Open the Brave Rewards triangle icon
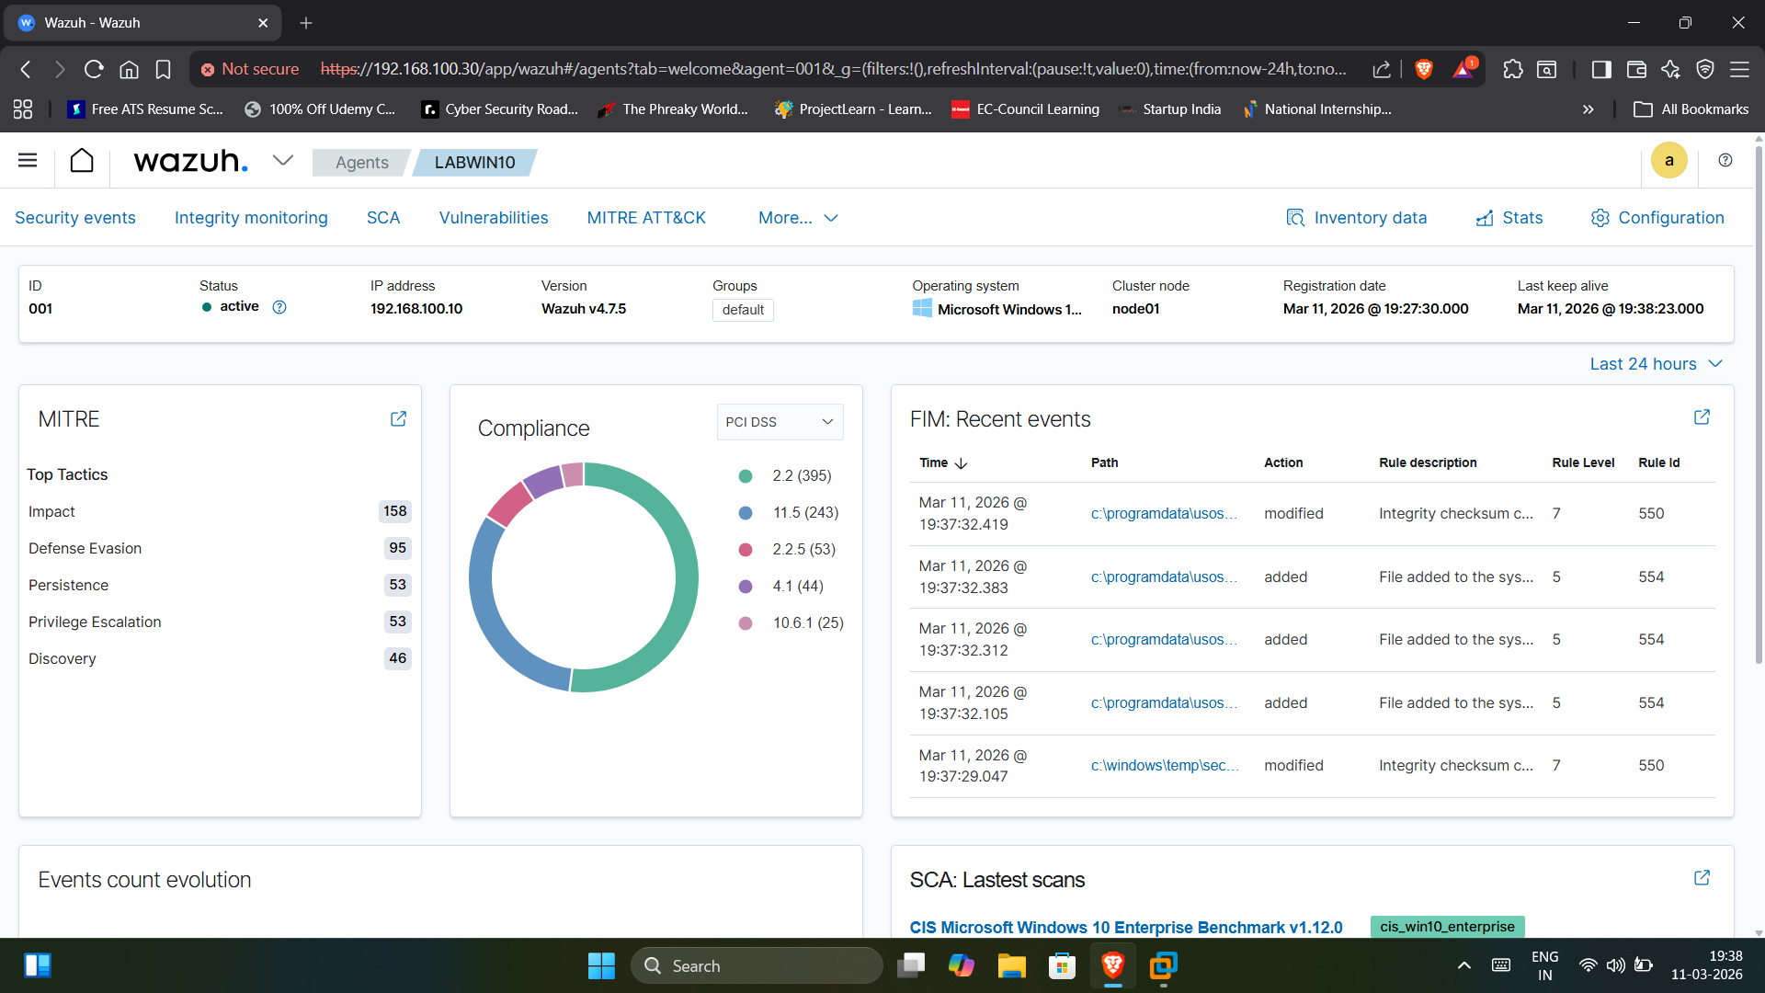 point(1463,69)
